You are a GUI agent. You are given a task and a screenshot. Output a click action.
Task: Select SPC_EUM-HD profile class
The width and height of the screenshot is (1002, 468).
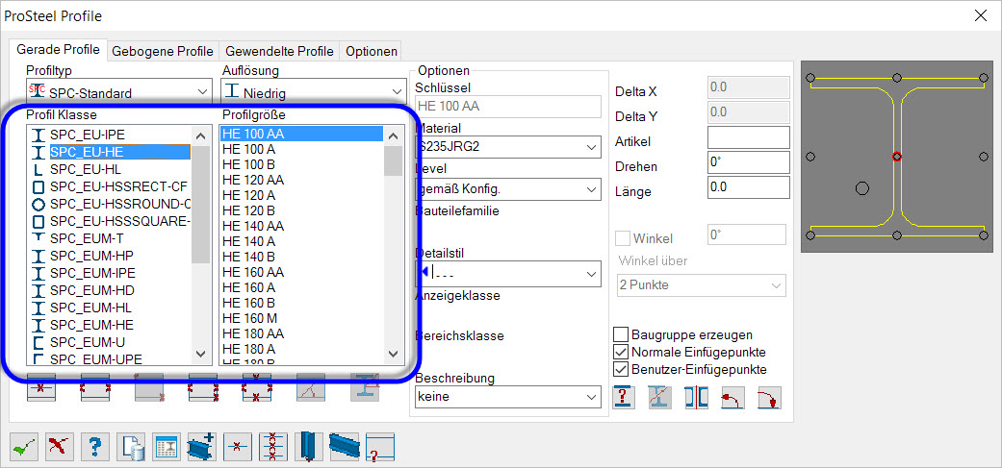click(92, 290)
